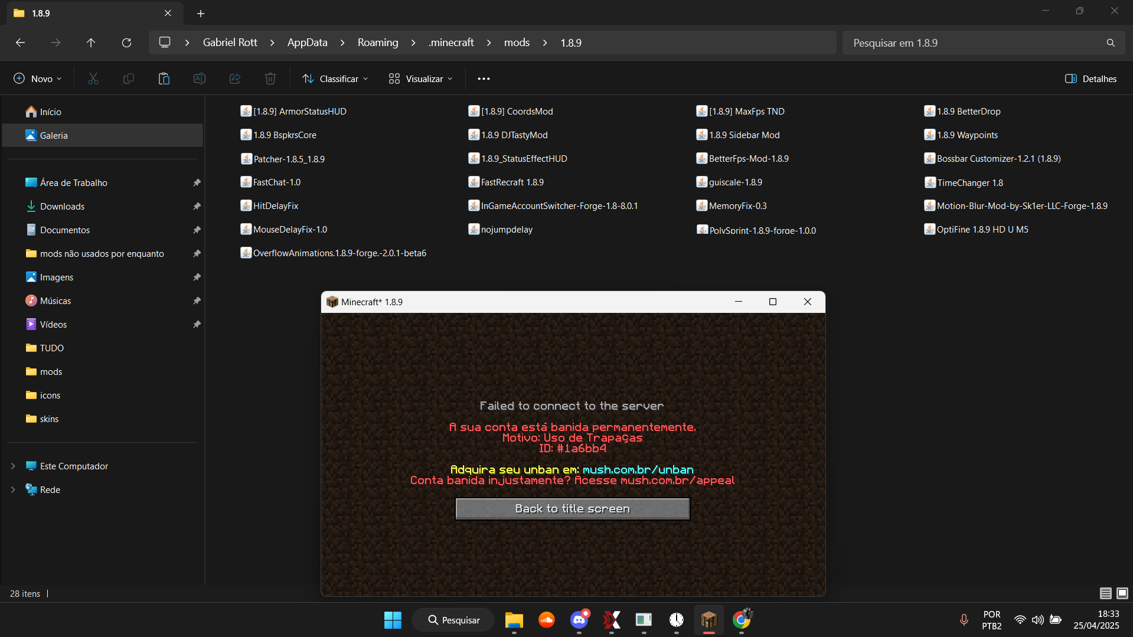Open the Novo dropdown menu
Screen dimensions: 1133x637
coord(37,79)
